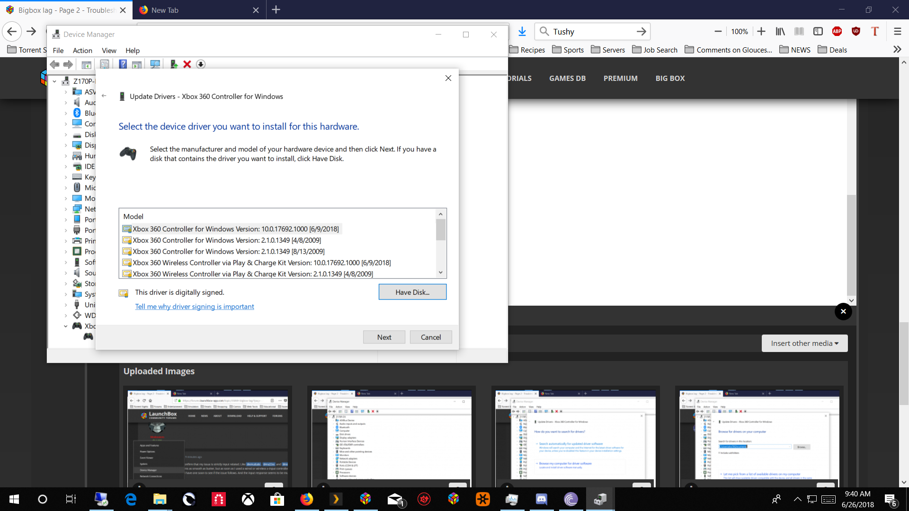The width and height of the screenshot is (909, 511).
Task: Go back using the wizard back arrow
Action: click(x=104, y=96)
